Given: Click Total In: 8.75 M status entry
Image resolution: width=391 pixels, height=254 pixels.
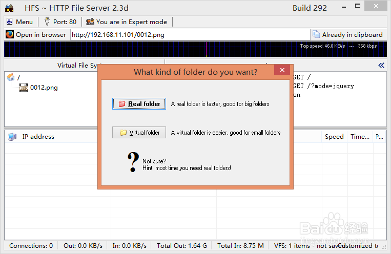Looking at the screenshot, I should [x=240, y=246].
